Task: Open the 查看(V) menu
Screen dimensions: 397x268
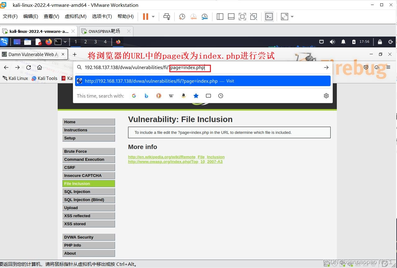Action: [x=51, y=16]
